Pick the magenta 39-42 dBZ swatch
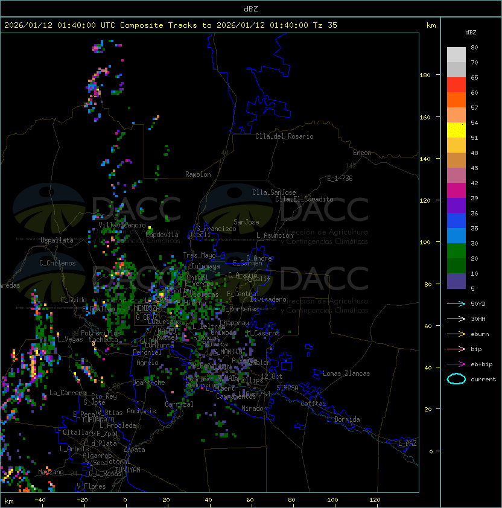 (x=456, y=191)
